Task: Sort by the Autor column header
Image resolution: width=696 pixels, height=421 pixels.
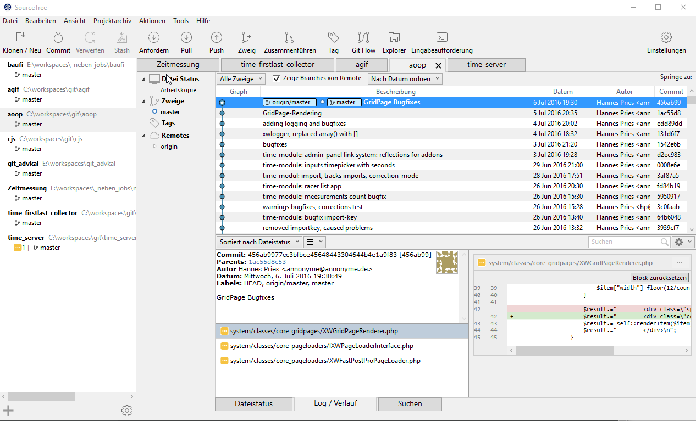Action: (625, 92)
